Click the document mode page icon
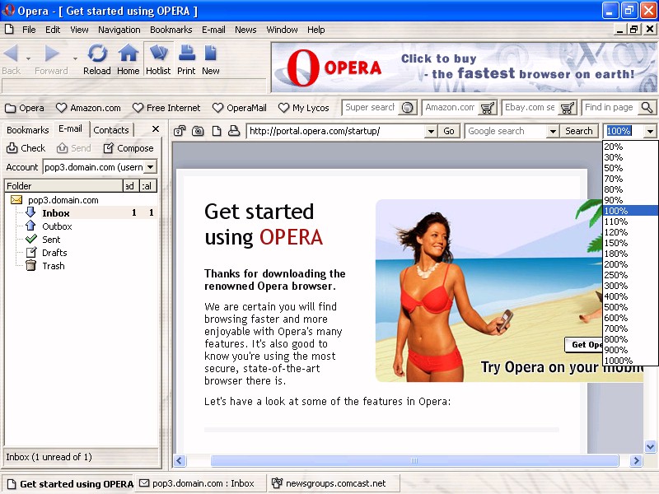This screenshot has height=494, width=659. click(x=217, y=131)
